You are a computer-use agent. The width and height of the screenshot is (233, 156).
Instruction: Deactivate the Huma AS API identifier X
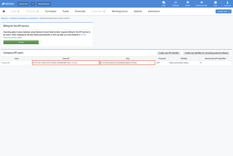[201, 63]
